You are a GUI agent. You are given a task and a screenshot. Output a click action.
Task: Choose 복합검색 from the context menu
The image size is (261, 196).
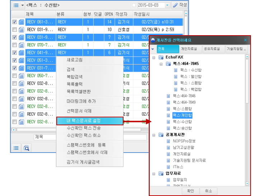[x=75, y=77]
